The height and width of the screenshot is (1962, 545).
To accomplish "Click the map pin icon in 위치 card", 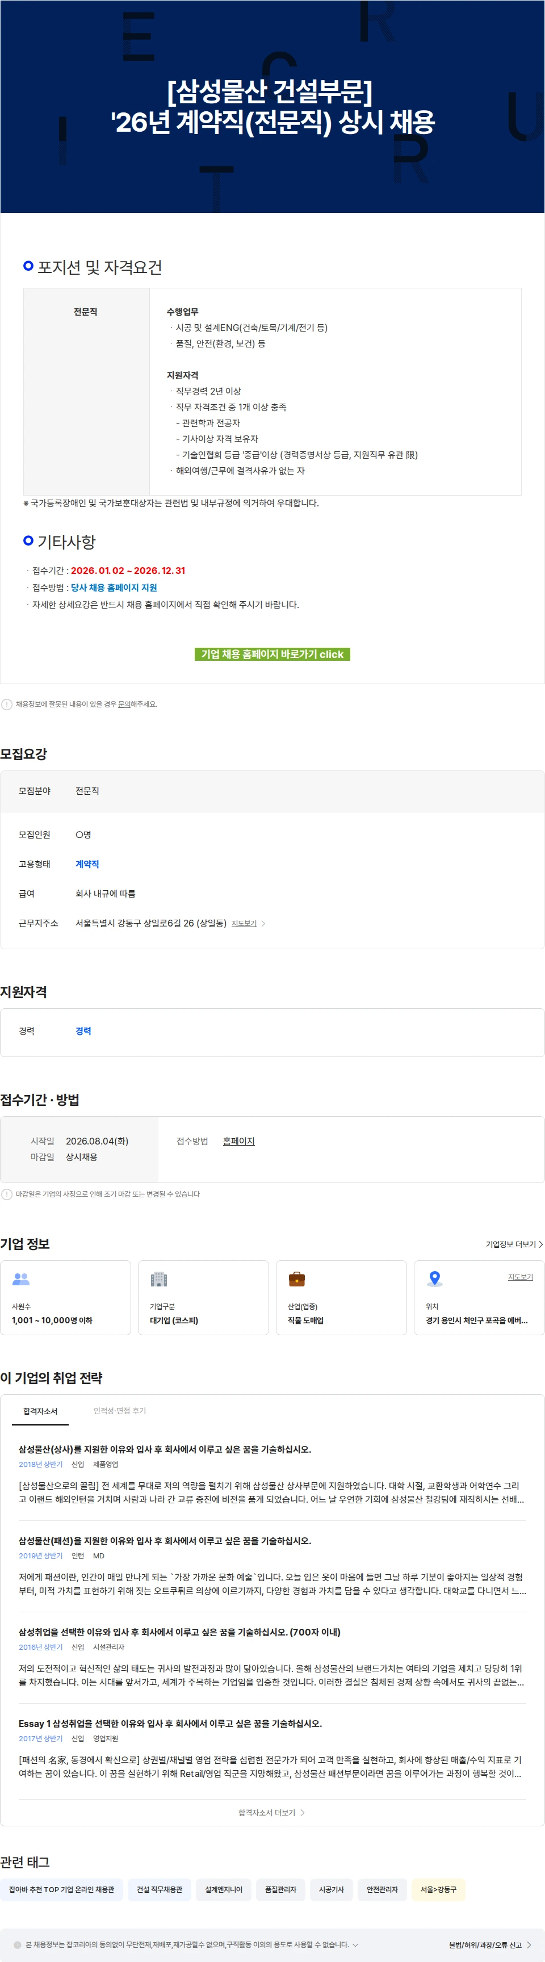I will tap(435, 1279).
